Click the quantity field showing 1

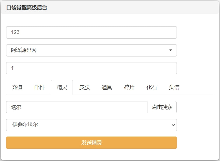click(x=91, y=68)
